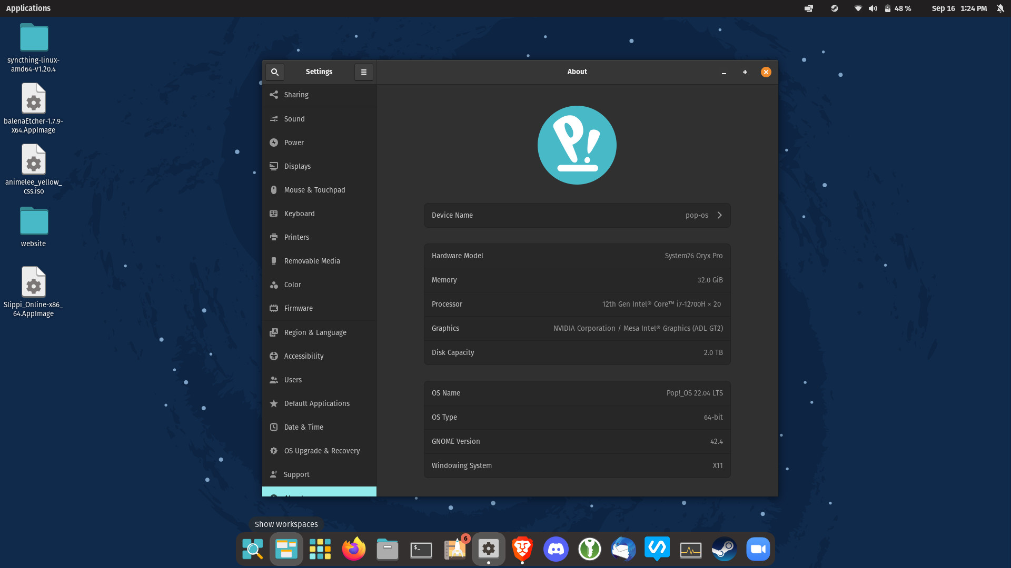Launch Brave browser from dock
This screenshot has width=1011, height=568.
pyautogui.click(x=522, y=549)
